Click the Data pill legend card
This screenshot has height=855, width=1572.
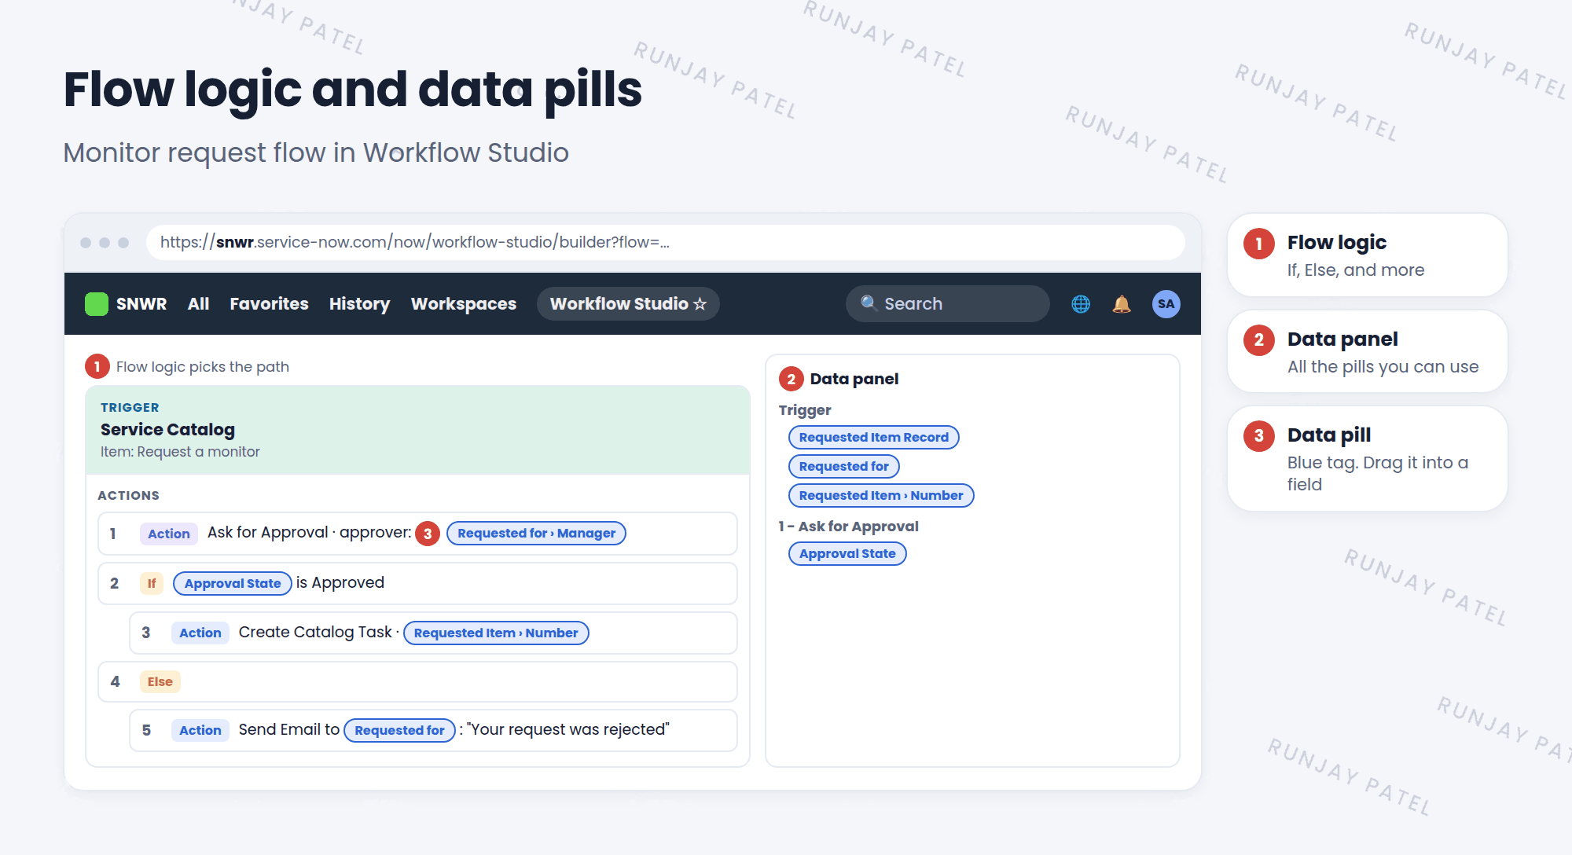click(x=1367, y=459)
